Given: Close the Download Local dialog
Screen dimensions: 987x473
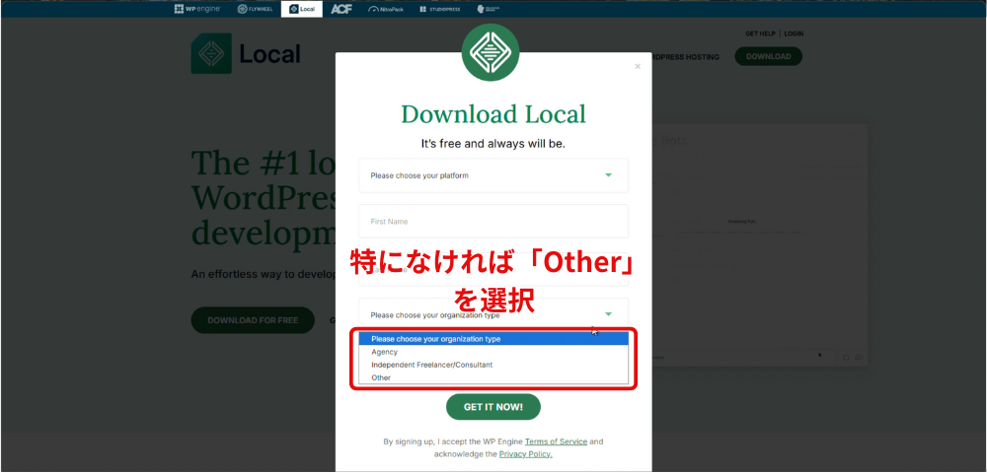Looking at the screenshot, I should click(638, 67).
